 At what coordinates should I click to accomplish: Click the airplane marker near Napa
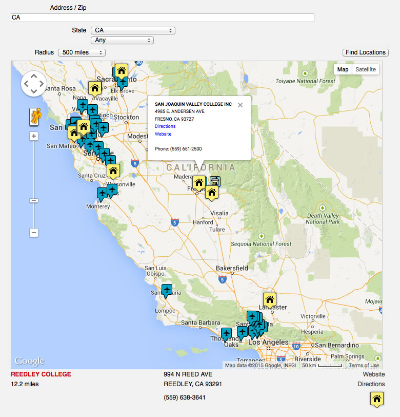coord(83,106)
